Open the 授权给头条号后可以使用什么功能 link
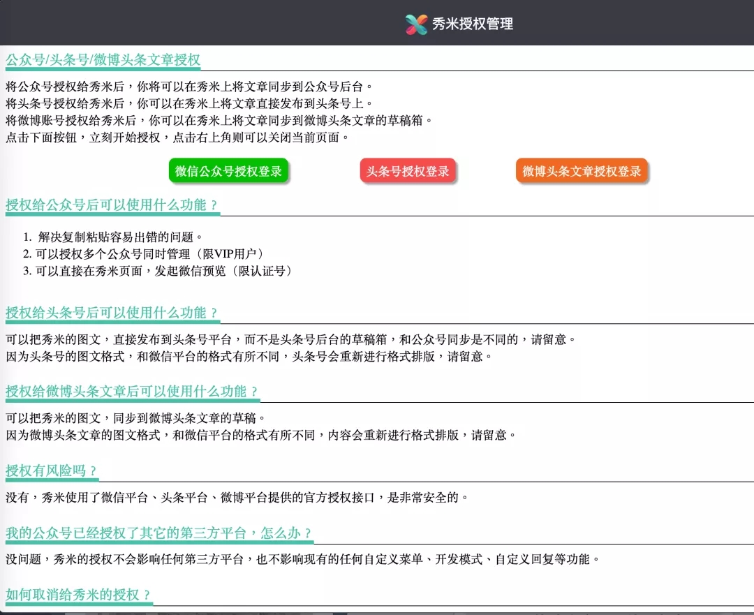The height and width of the screenshot is (615, 754). pyautogui.click(x=112, y=313)
